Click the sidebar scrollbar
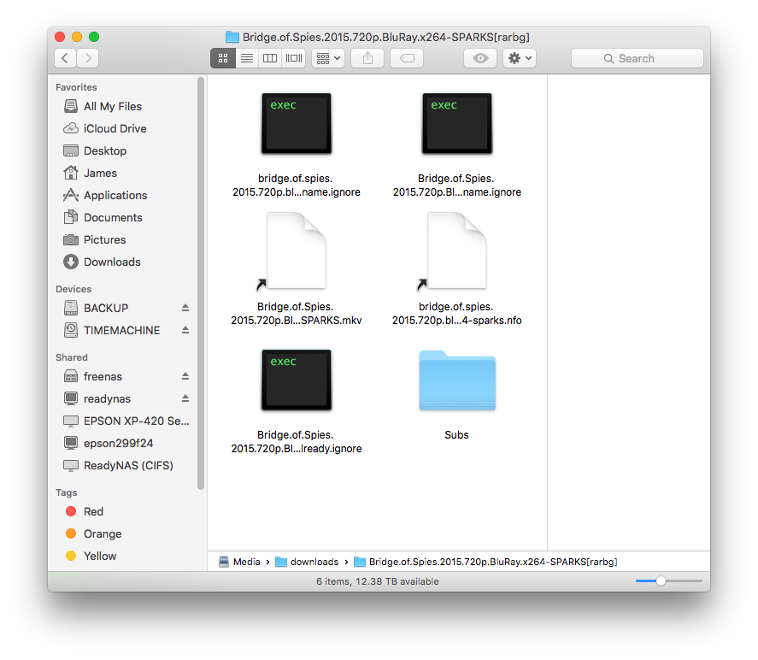The width and height of the screenshot is (758, 660). [201, 284]
